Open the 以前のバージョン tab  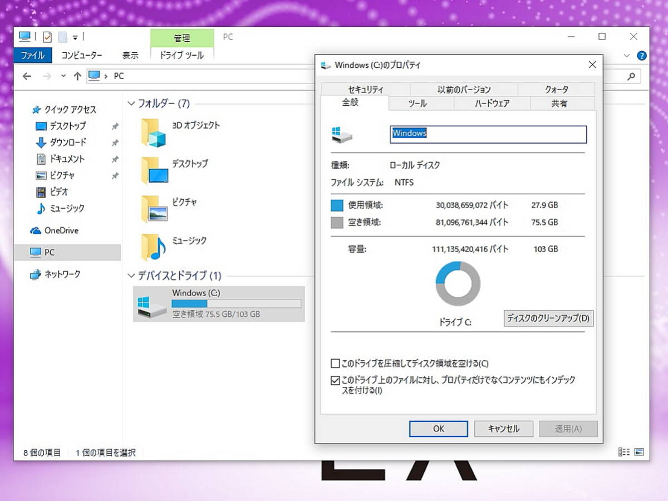point(464,90)
